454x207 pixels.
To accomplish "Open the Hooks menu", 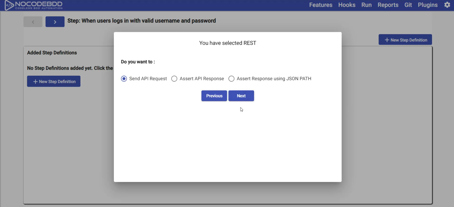I will coord(347,5).
